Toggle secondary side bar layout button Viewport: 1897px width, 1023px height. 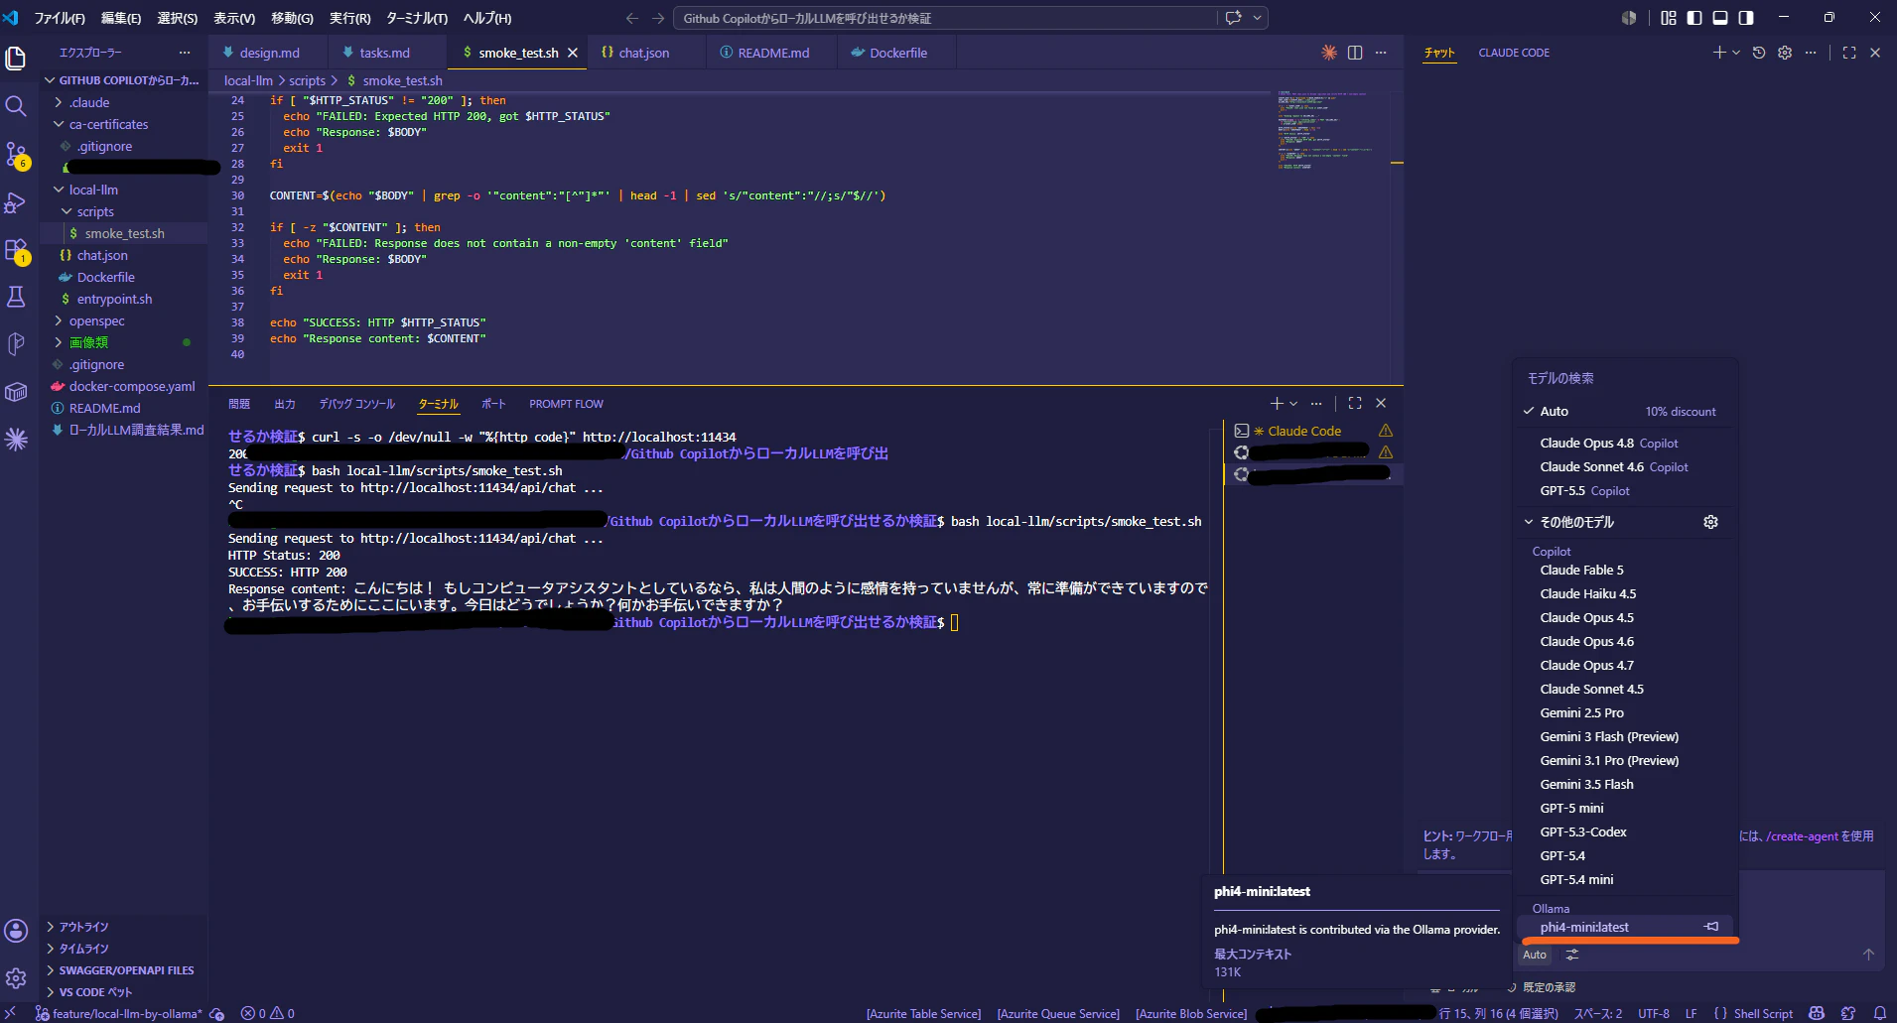[1746, 18]
